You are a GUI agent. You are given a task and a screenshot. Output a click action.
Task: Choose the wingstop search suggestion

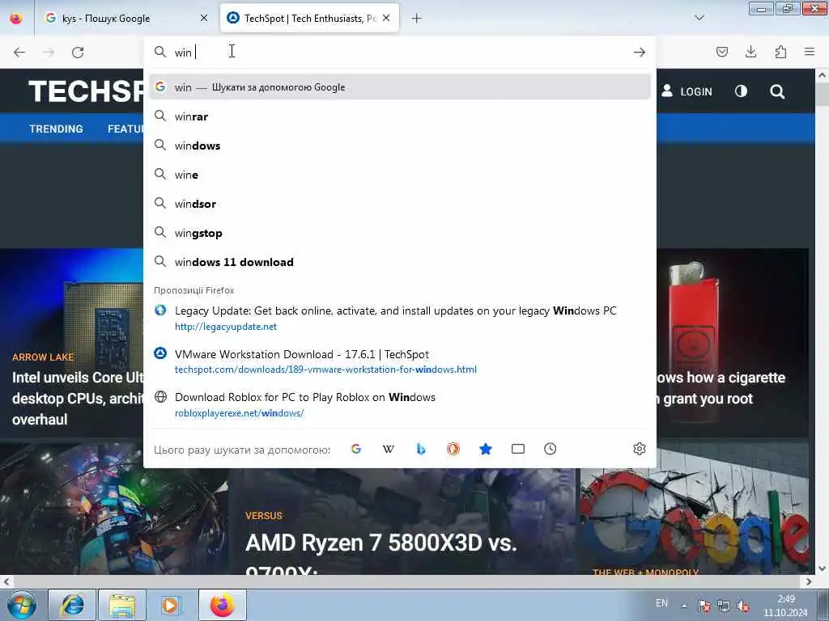coord(400,233)
